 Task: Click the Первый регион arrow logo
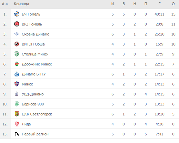pyautogui.click(x=17, y=134)
